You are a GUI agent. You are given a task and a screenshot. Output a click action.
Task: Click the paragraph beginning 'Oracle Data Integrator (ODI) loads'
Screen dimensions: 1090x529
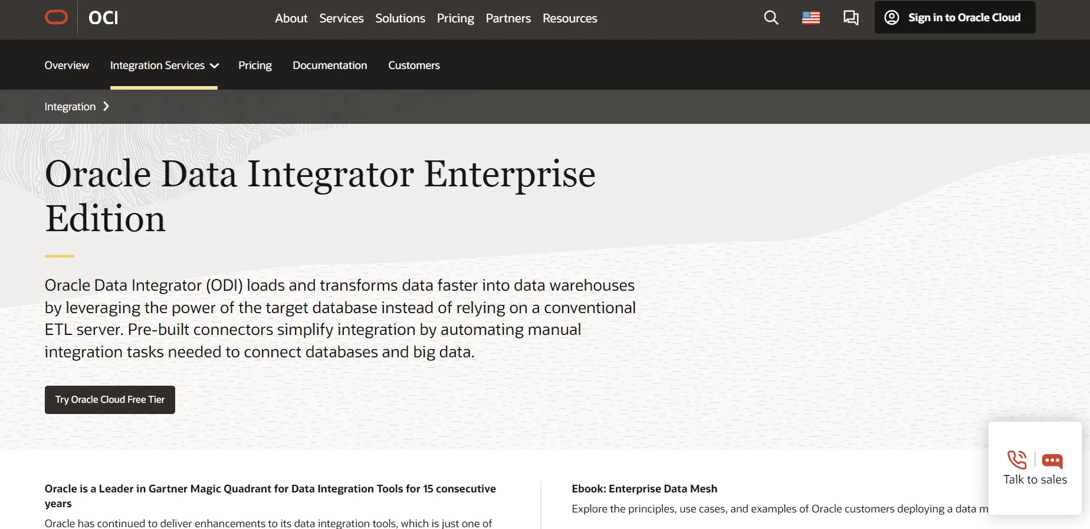click(x=340, y=318)
